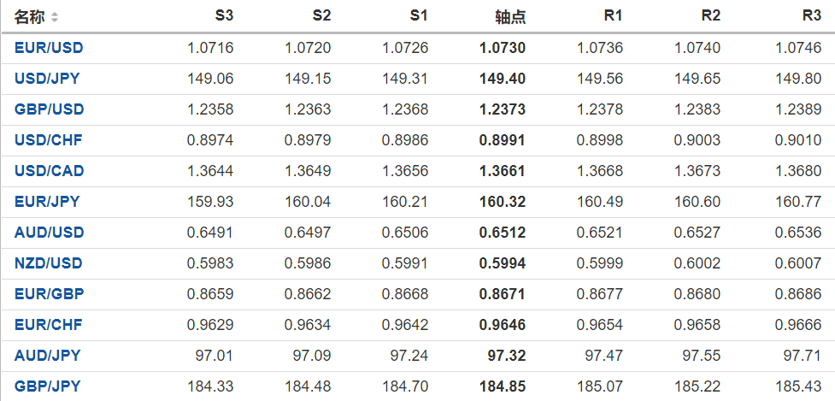The height and width of the screenshot is (401, 835).
Task: Open the AUD/USD pair link
Action: tap(49, 233)
